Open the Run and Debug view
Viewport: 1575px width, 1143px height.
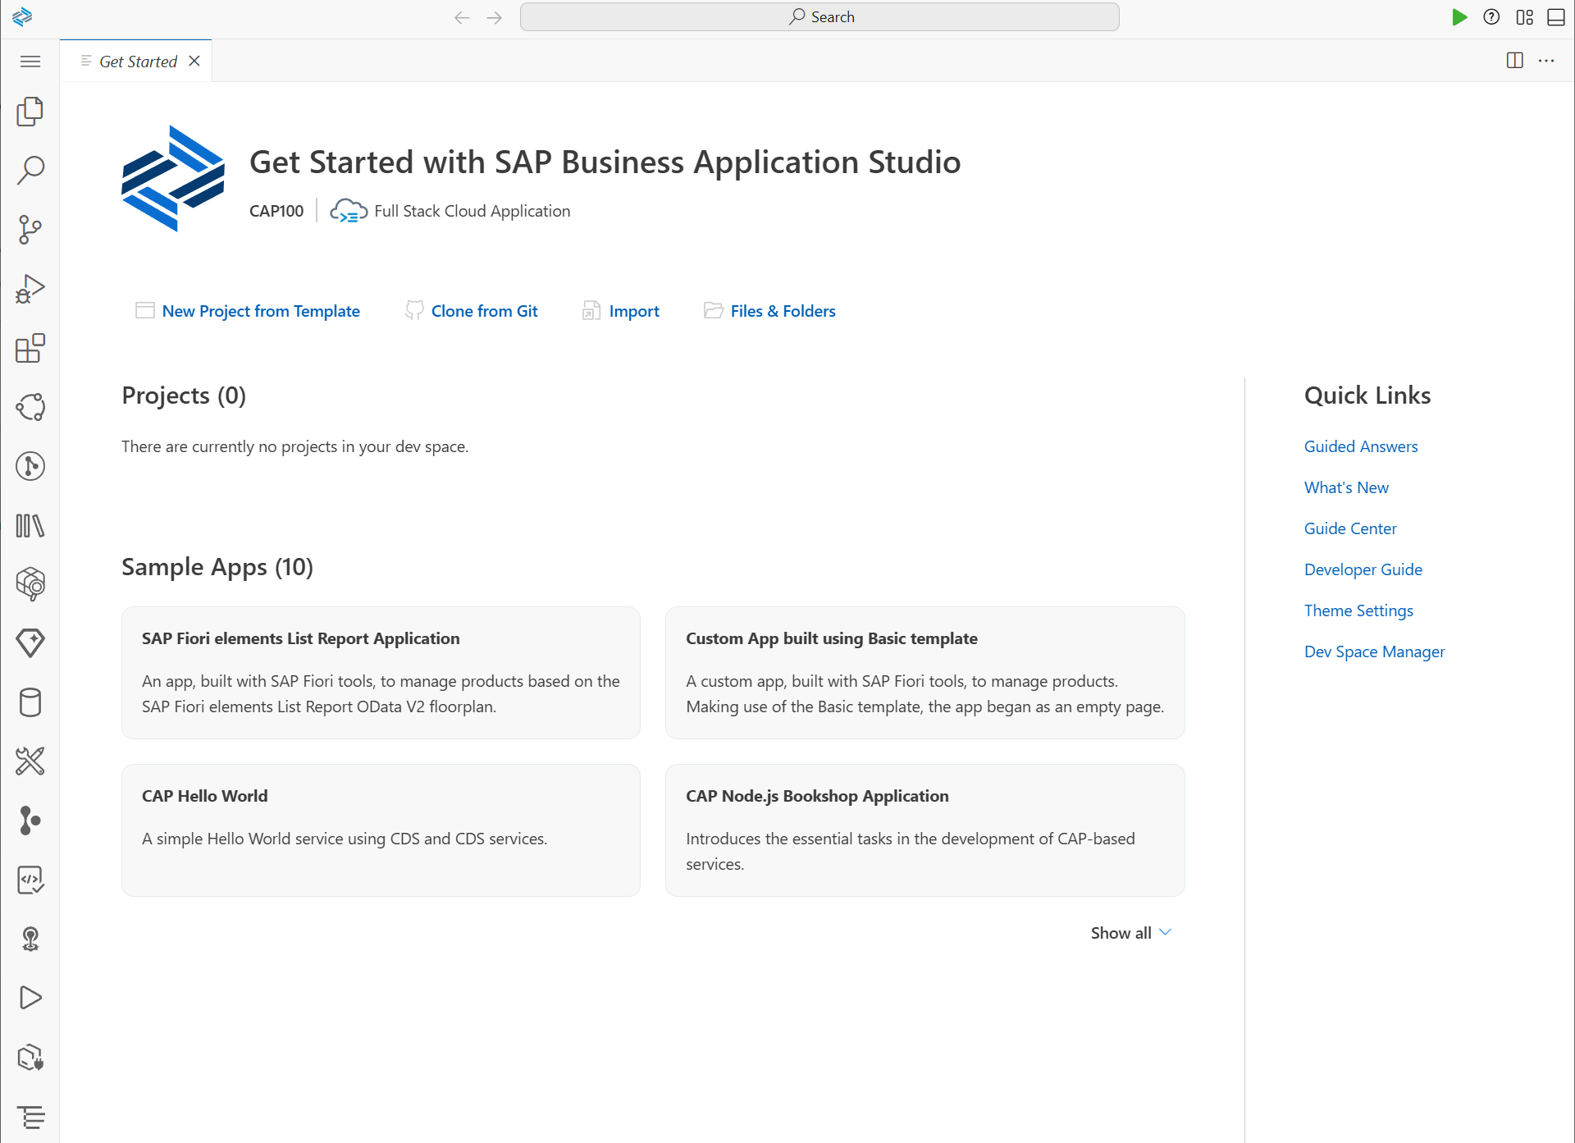(x=30, y=289)
